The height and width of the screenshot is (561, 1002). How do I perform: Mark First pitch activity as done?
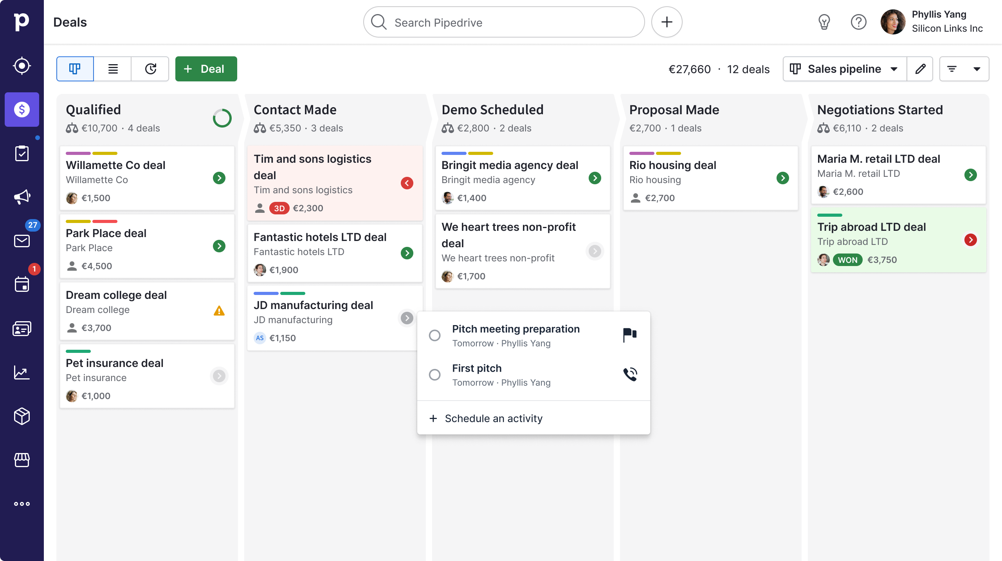(434, 375)
